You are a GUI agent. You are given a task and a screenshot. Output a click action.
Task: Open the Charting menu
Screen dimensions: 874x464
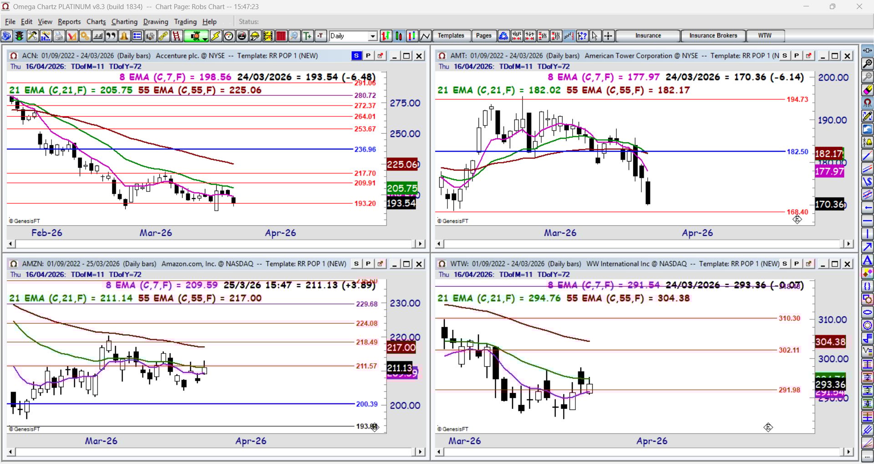(124, 21)
